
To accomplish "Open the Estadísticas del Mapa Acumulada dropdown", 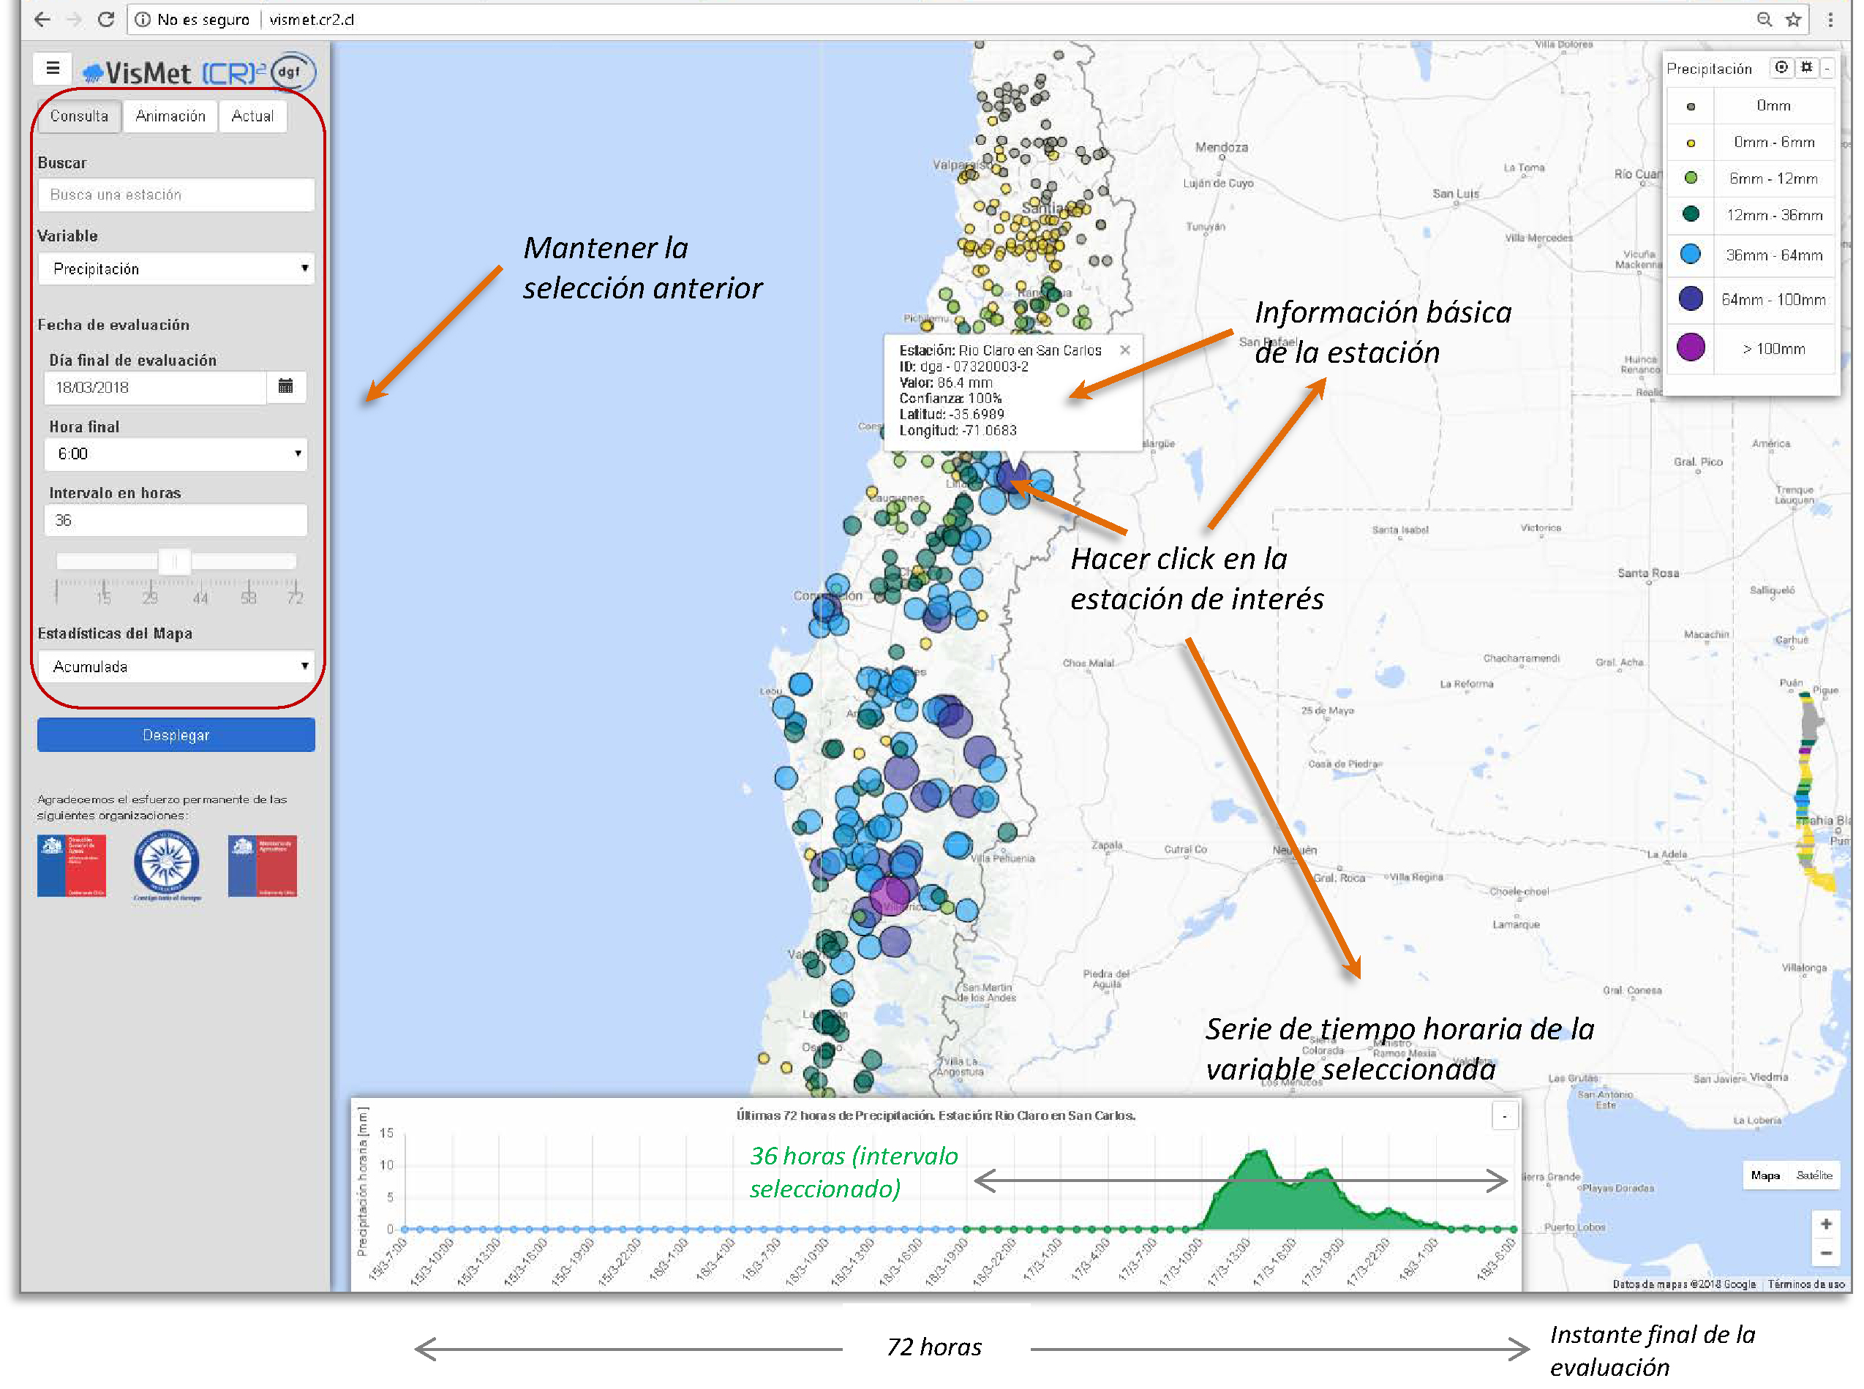I will tap(176, 666).
